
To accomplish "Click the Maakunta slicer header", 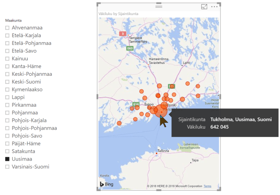I will pyautogui.click(x=14, y=20).
